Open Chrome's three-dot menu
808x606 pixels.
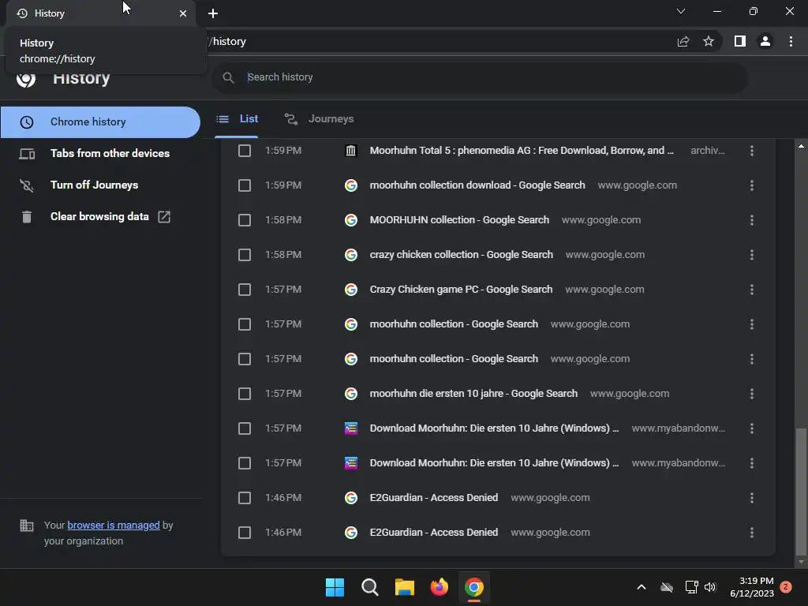[791, 41]
